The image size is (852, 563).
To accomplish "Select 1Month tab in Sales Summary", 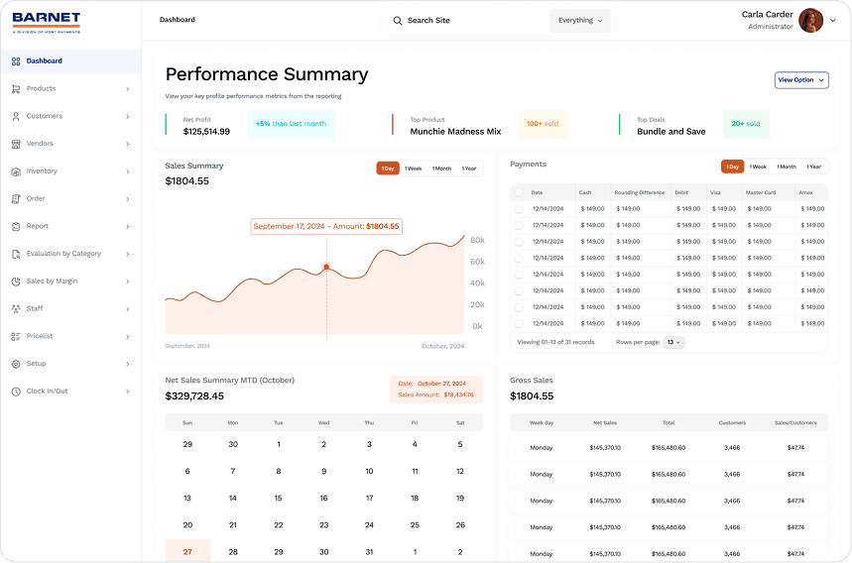I will tap(441, 169).
